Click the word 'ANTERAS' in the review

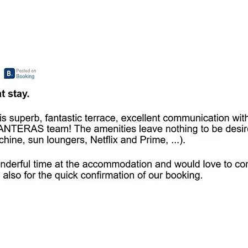21,129
